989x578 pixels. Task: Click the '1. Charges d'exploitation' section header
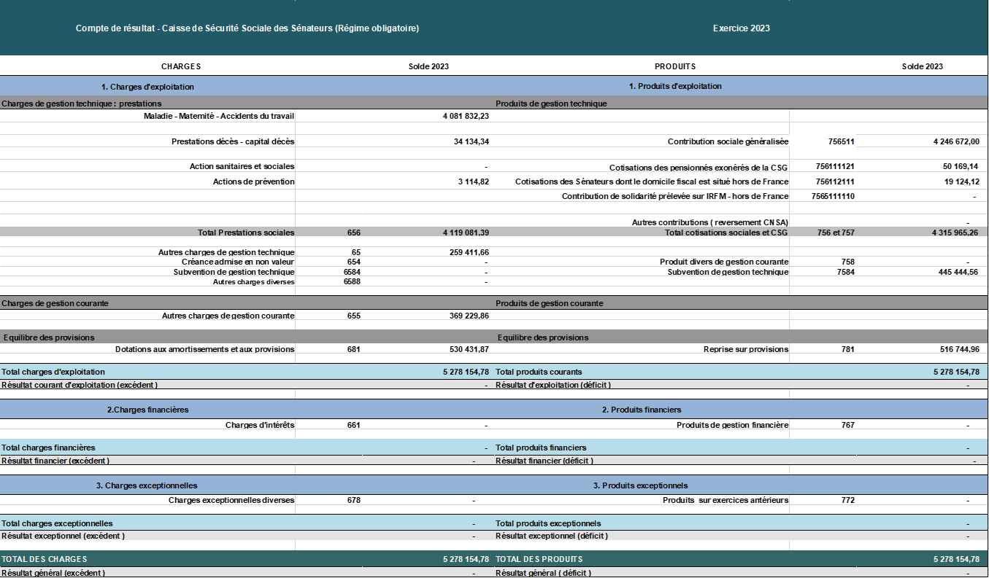(x=147, y=87)
